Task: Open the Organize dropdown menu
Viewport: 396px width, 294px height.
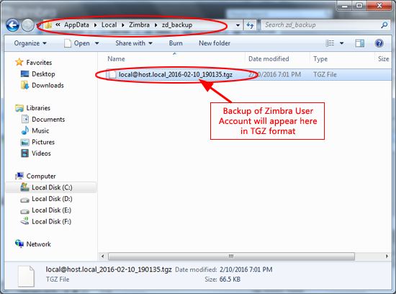Action: click(x=30, y=43)
